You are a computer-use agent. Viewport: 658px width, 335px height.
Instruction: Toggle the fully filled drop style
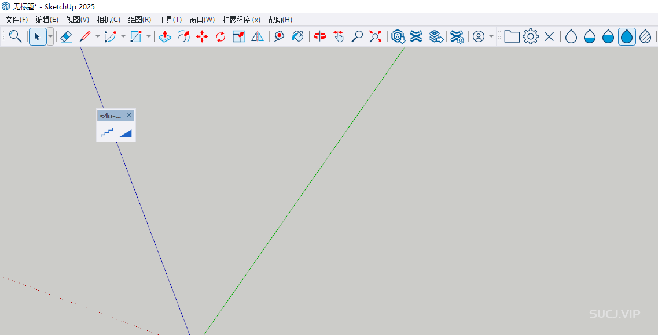pos(627,36)
